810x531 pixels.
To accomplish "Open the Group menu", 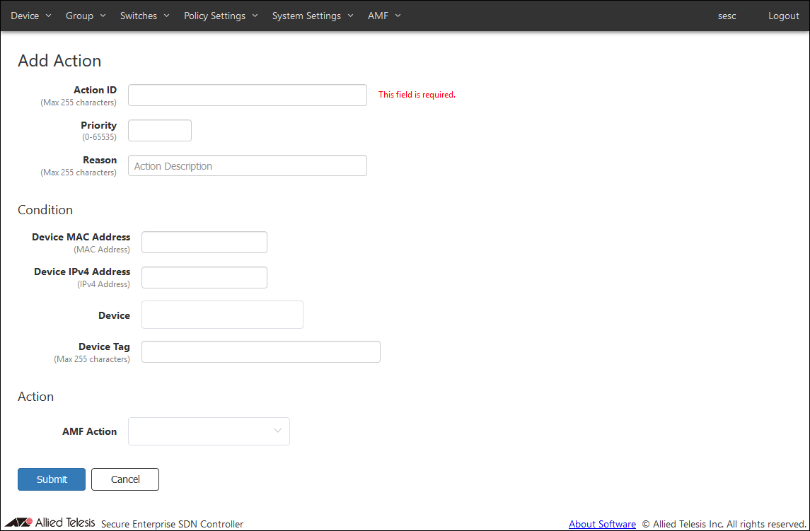I will [86, 16].
